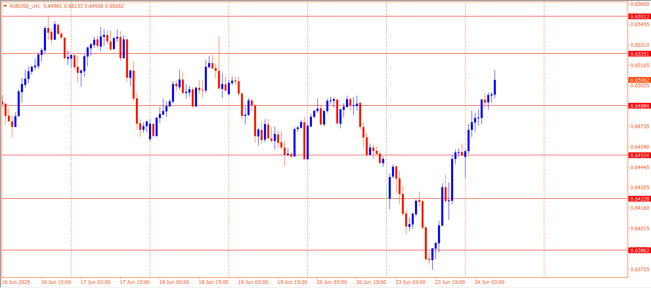The image size is (651, 288).
Task: Click the 0.65455 price scale value
Action: (x=640, y=25)
